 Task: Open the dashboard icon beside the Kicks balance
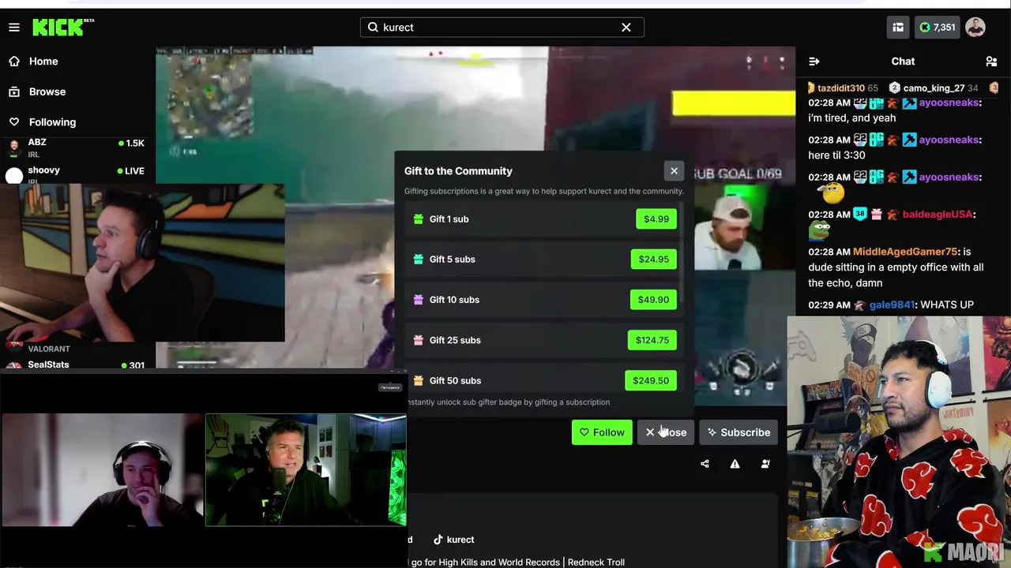[x=898, y=28]
